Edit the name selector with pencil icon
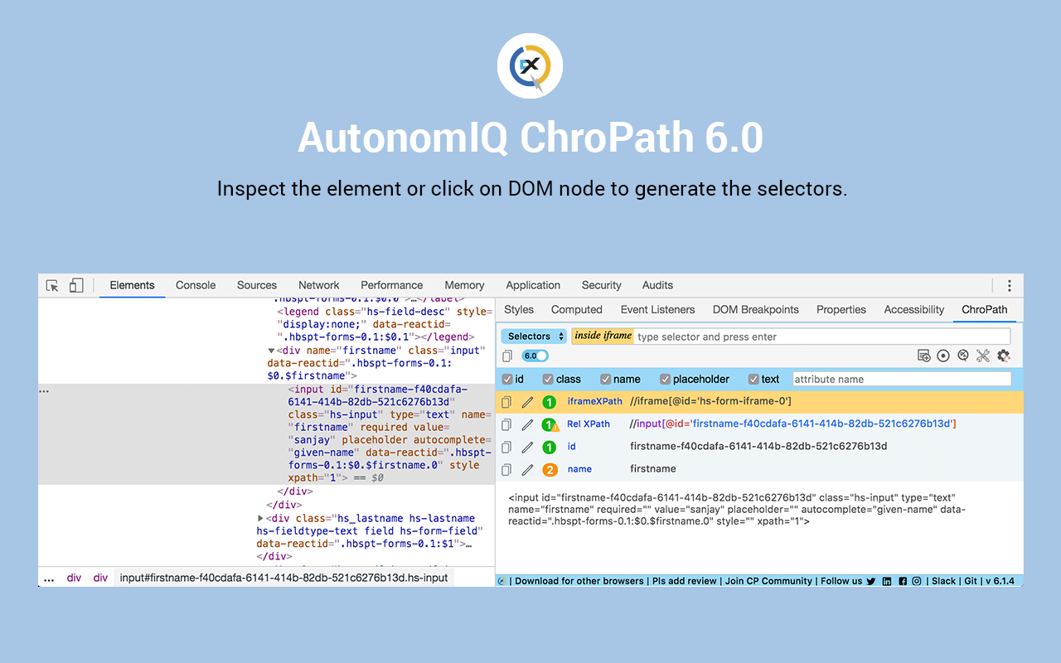Viewport: 1061px width, 663px height. 527,470
